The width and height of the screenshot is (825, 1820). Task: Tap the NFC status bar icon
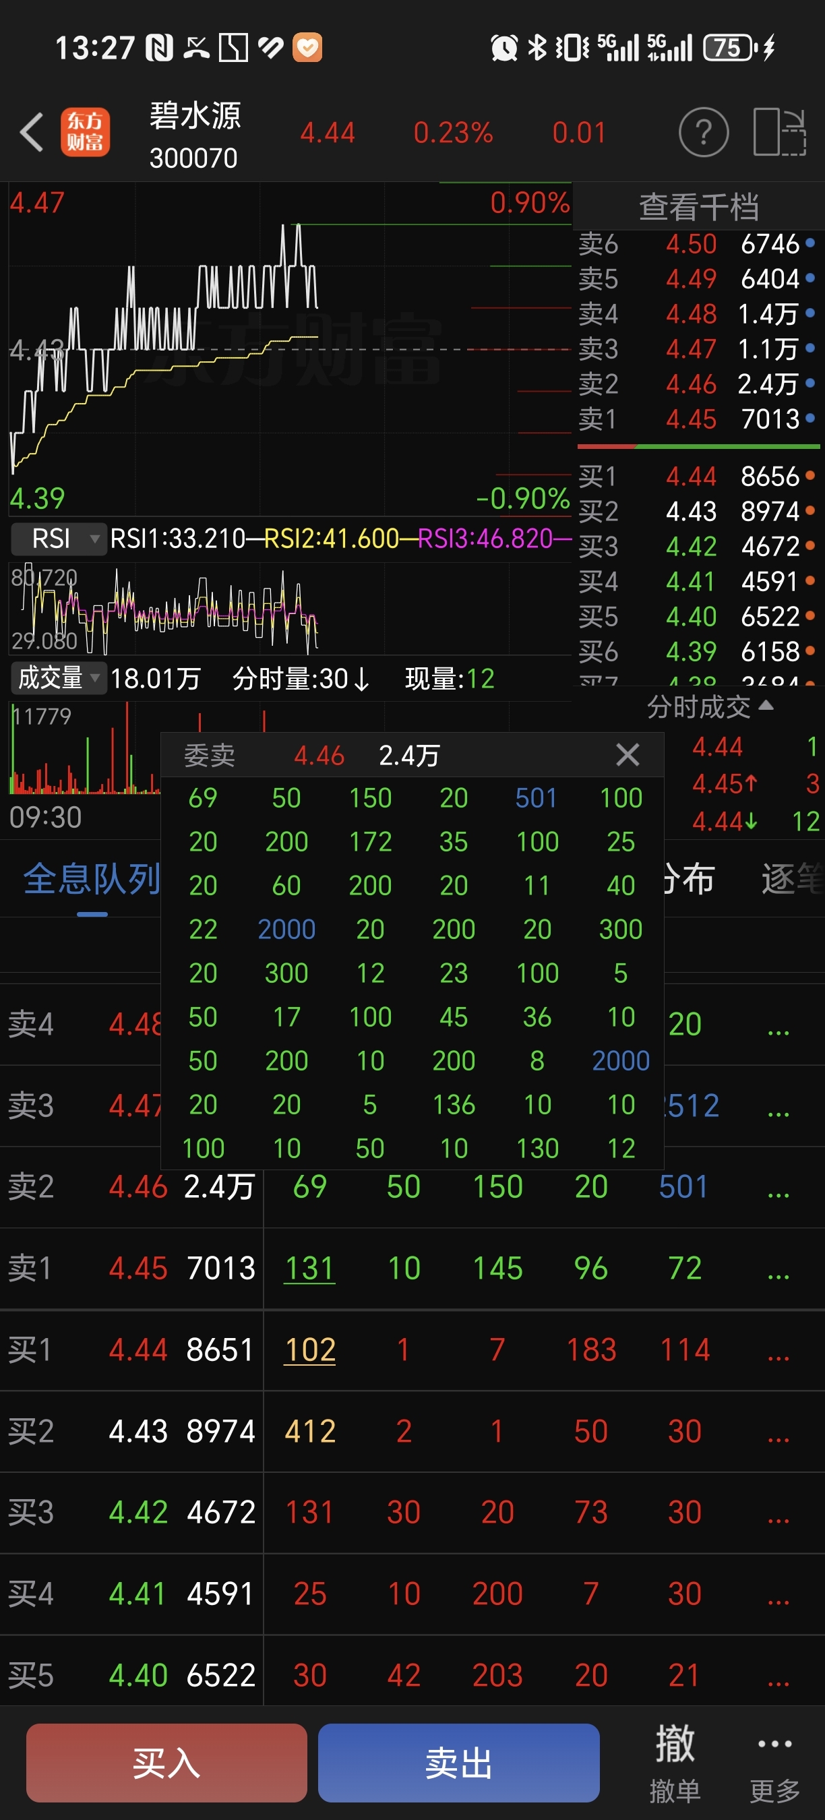coord(159,48)
